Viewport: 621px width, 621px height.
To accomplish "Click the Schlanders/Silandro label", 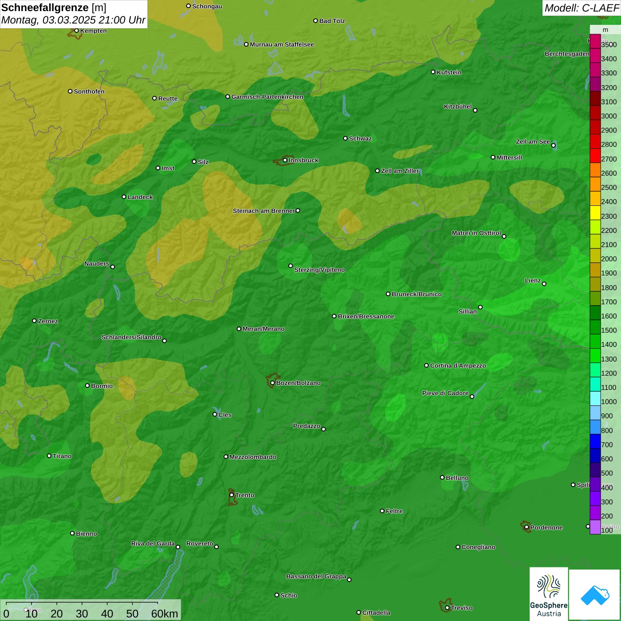I will (x=131, y=337).
